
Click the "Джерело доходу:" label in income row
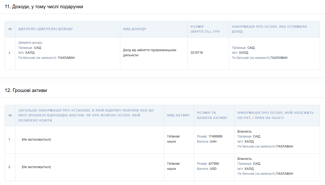(x=31, y=43)
